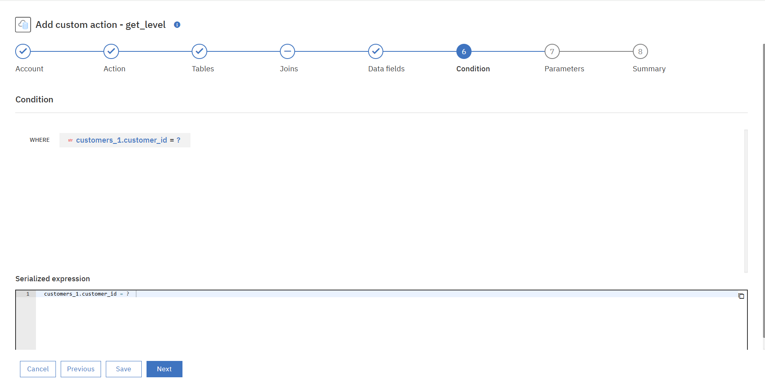Go to the Tables step circle
This screenshot has width=765, height=392.
[200, 51]
